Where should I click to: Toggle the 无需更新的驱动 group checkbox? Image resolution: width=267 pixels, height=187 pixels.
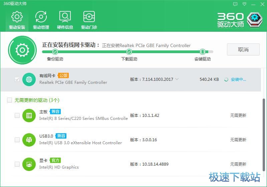click(10, 100)
